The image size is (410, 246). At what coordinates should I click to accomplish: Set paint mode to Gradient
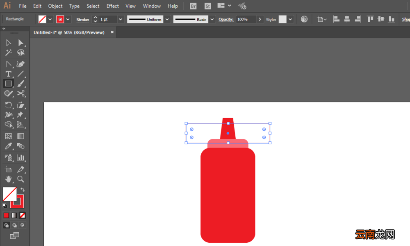14,215
